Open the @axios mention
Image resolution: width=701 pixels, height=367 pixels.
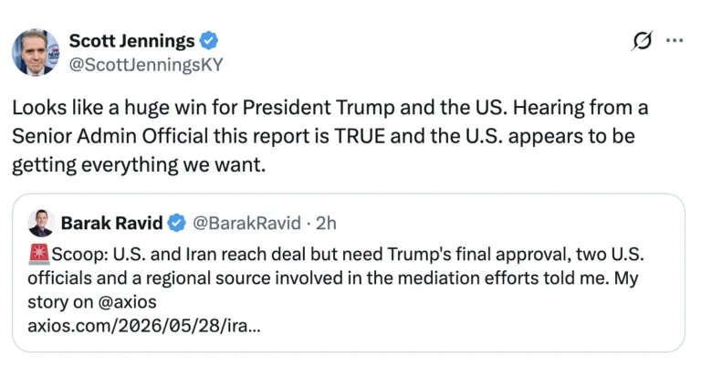(127, 302)
